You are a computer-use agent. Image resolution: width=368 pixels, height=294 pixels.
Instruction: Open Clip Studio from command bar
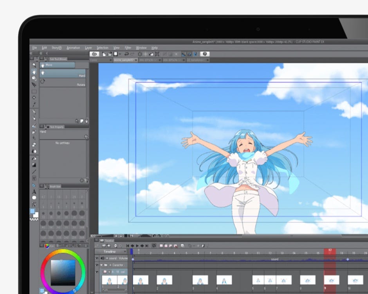pos(94,54)
